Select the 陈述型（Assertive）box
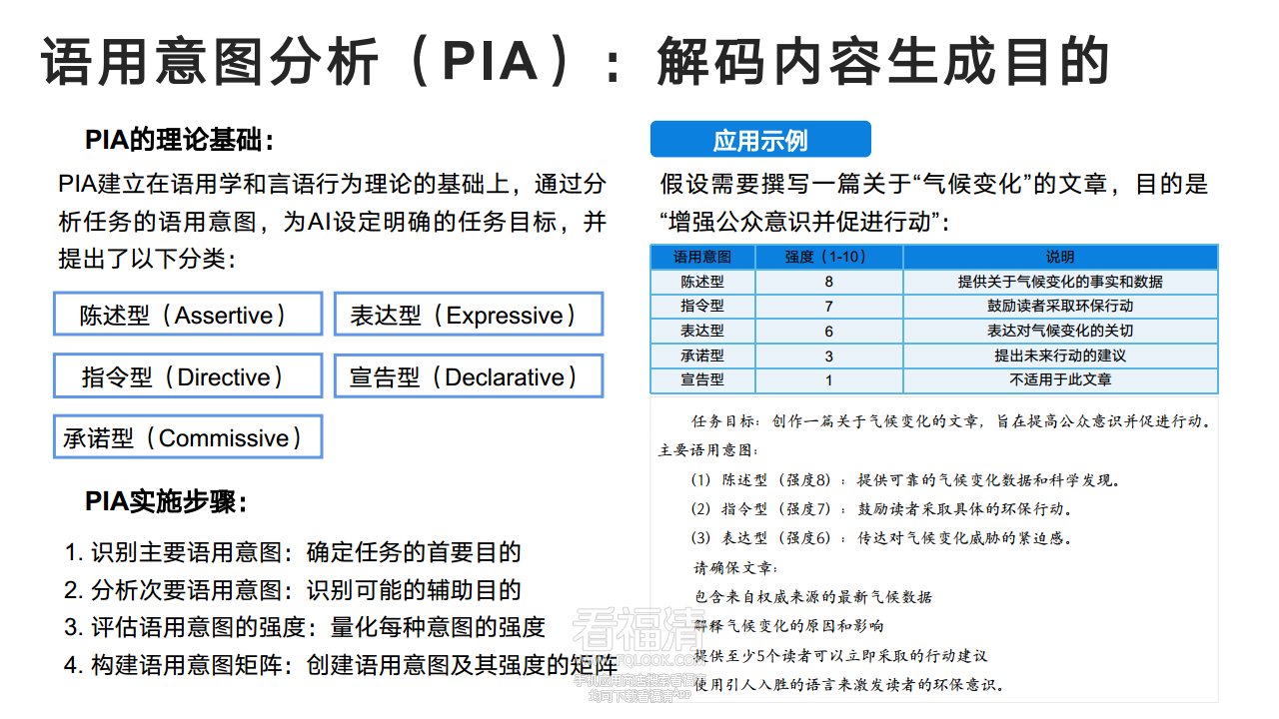Image resolution: width=1279 pixels, height=719 pixels. click(187, 314)
